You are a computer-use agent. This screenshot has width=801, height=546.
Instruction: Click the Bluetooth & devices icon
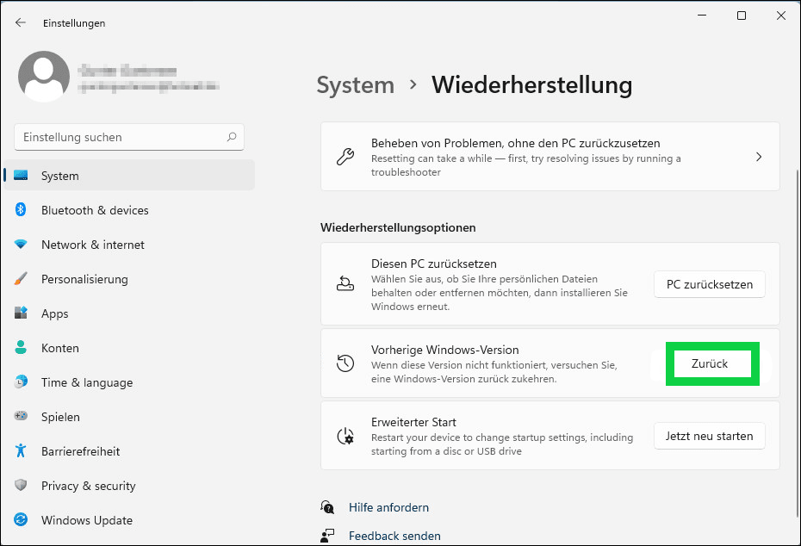click(21, 210)
